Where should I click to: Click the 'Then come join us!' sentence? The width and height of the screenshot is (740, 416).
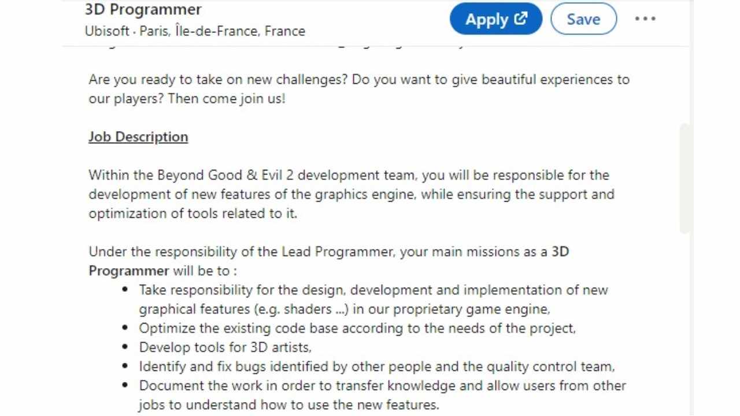click(226, 99)
